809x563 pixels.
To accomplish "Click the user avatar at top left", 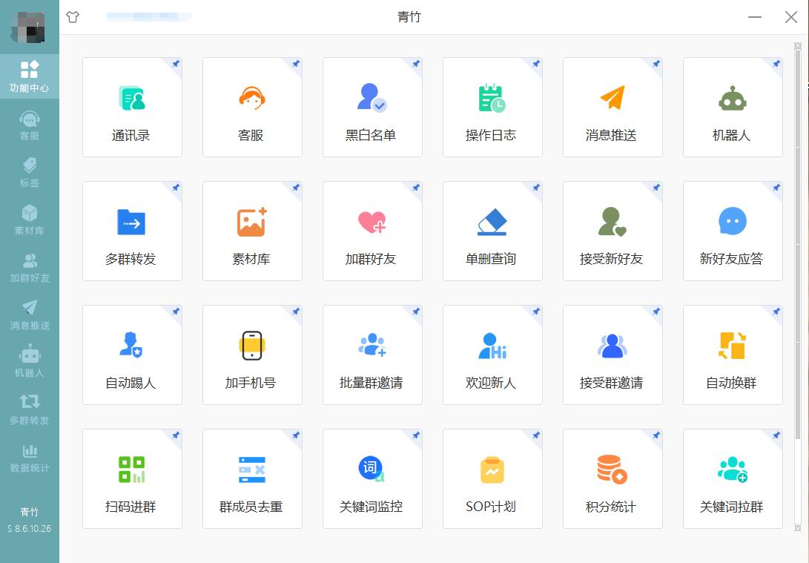I will click(x=28, y=27).
